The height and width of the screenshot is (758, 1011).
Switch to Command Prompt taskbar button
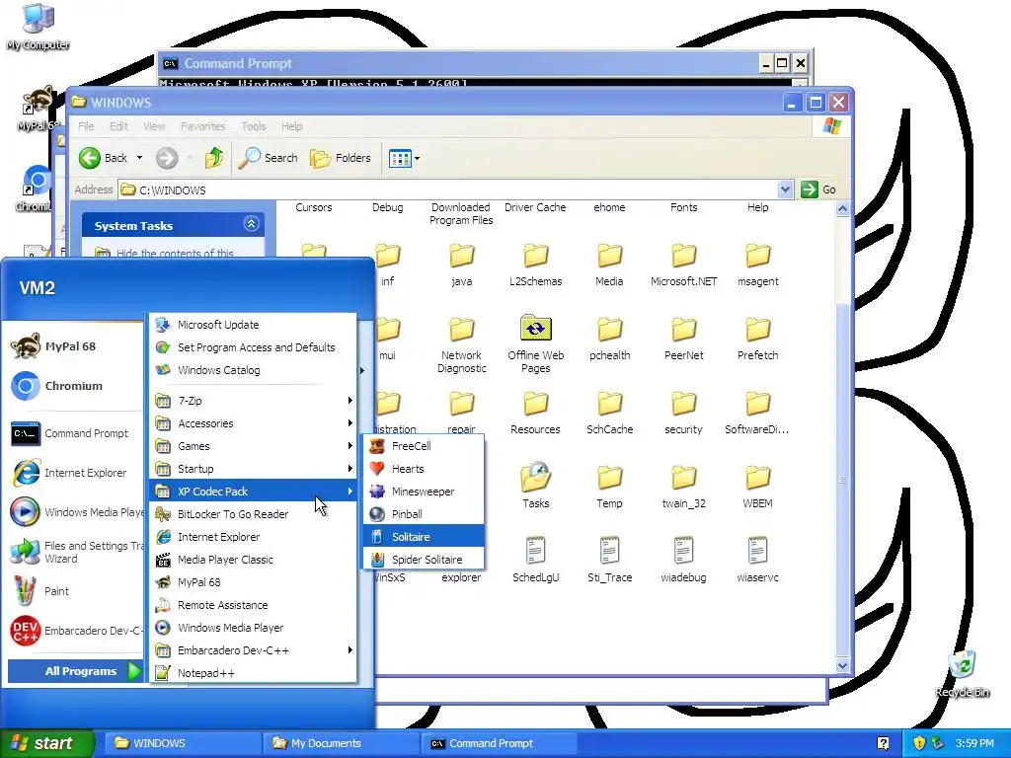[x=499, y=743]
